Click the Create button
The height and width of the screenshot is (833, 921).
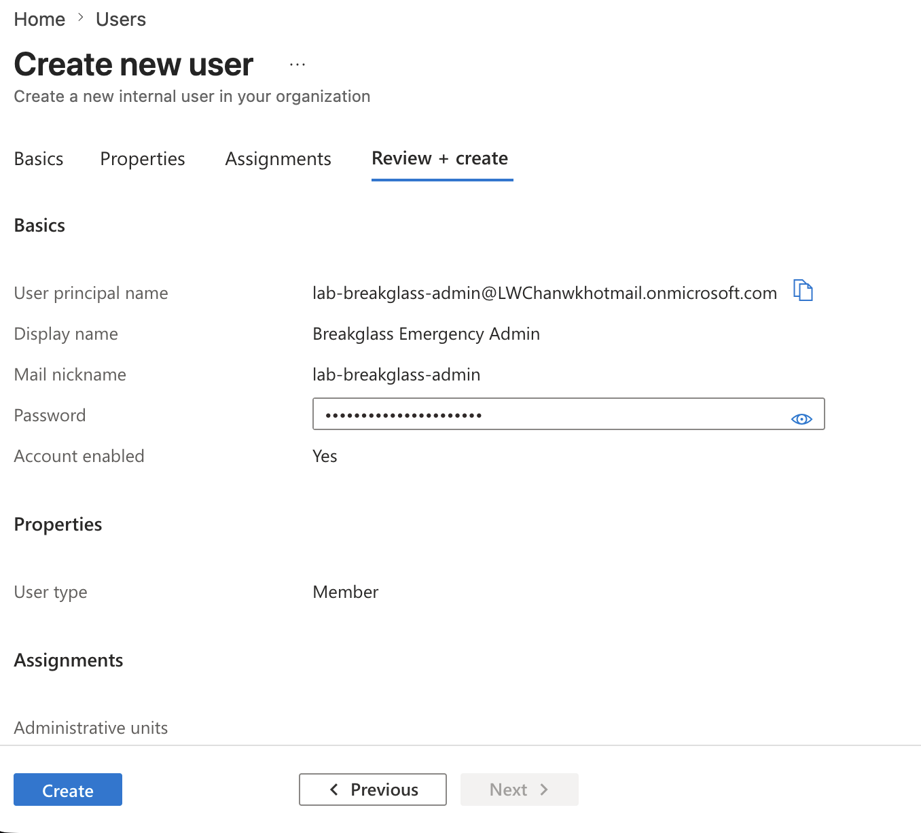(68, 790)
